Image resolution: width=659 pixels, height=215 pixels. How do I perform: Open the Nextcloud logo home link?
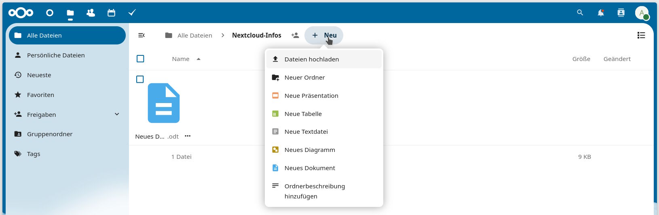pos(21,13)
